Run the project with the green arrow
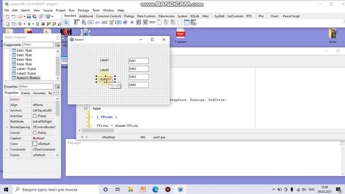The height and width of the screenshot is (194, 345). pyautogui.click(x=29, y=24)
